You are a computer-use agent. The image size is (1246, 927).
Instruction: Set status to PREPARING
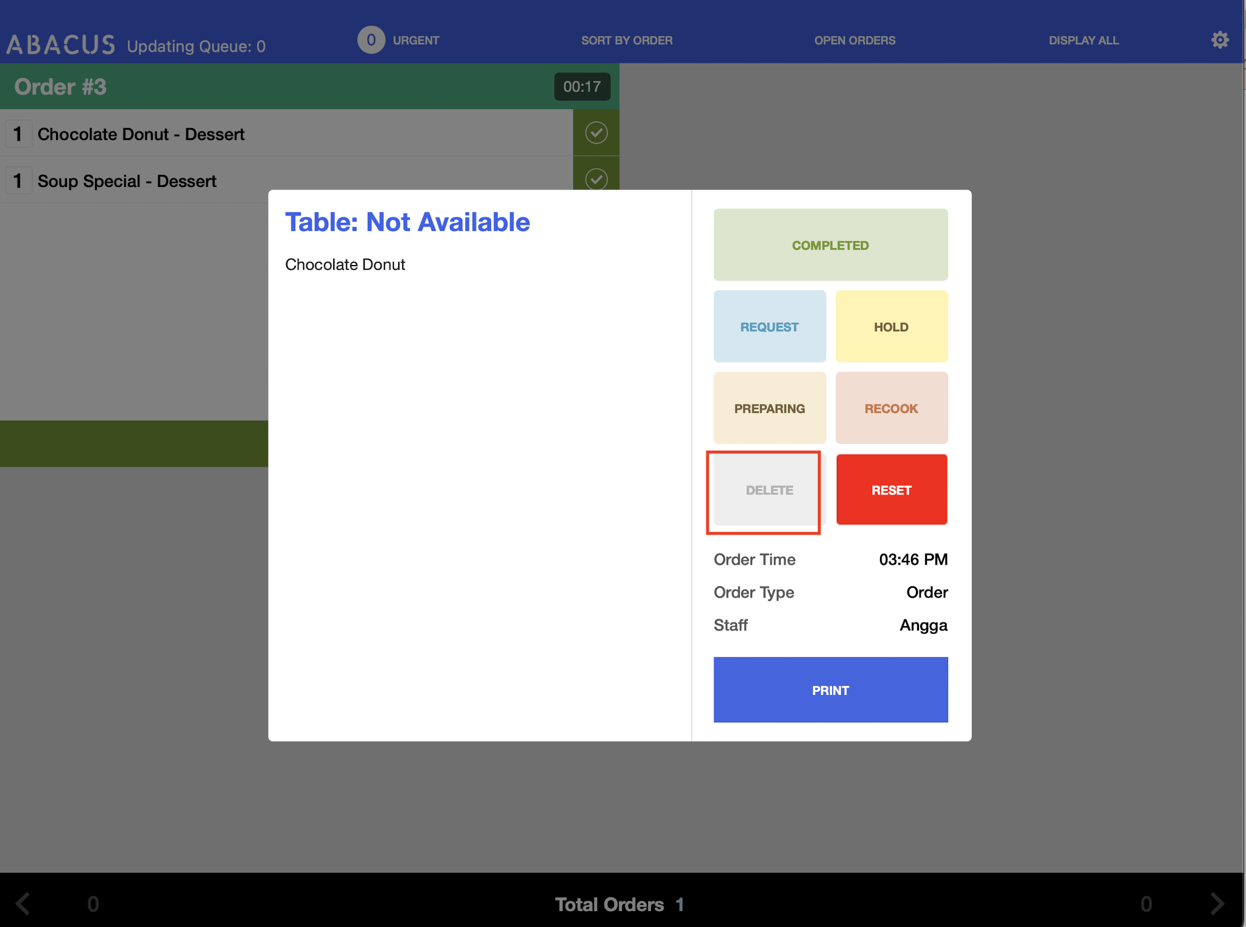click(x=769, y=408)
